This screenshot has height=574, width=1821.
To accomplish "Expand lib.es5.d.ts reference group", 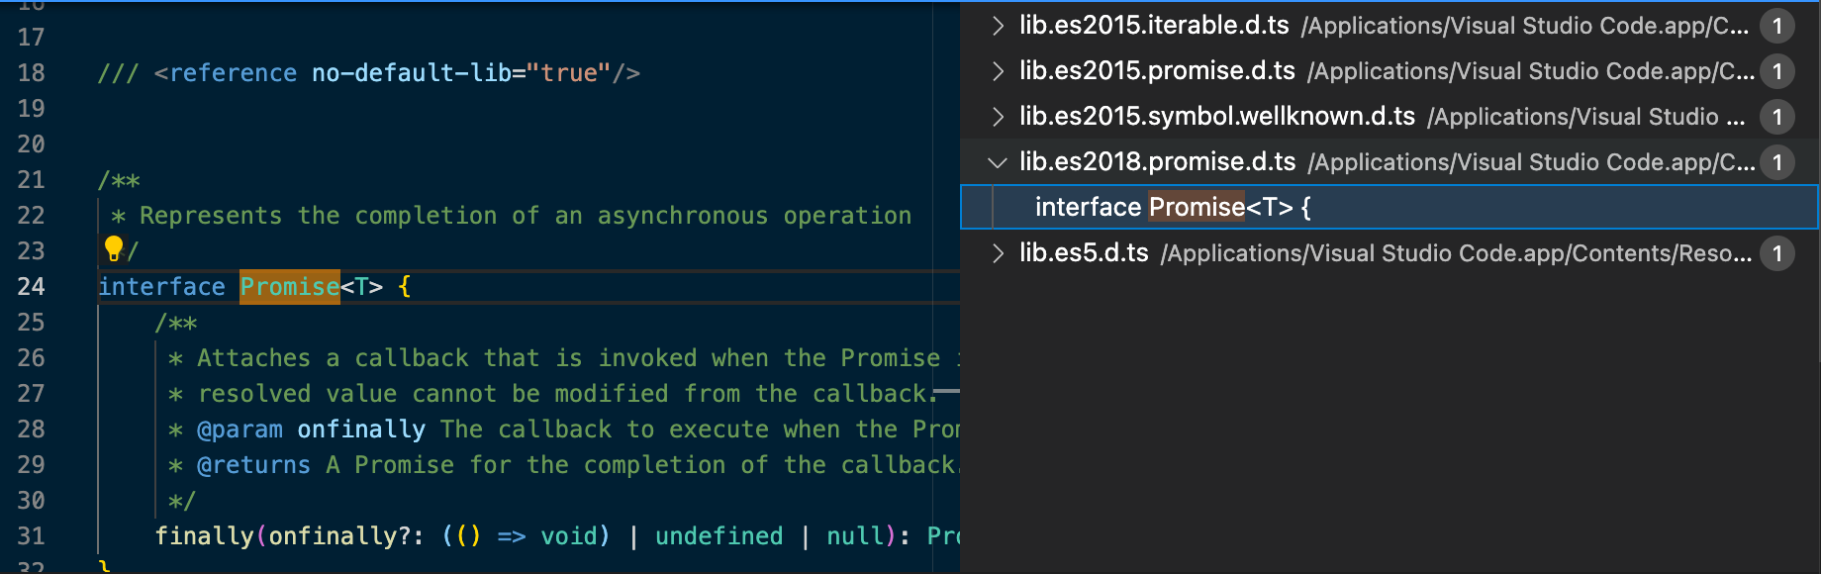I will coord(998,253).
